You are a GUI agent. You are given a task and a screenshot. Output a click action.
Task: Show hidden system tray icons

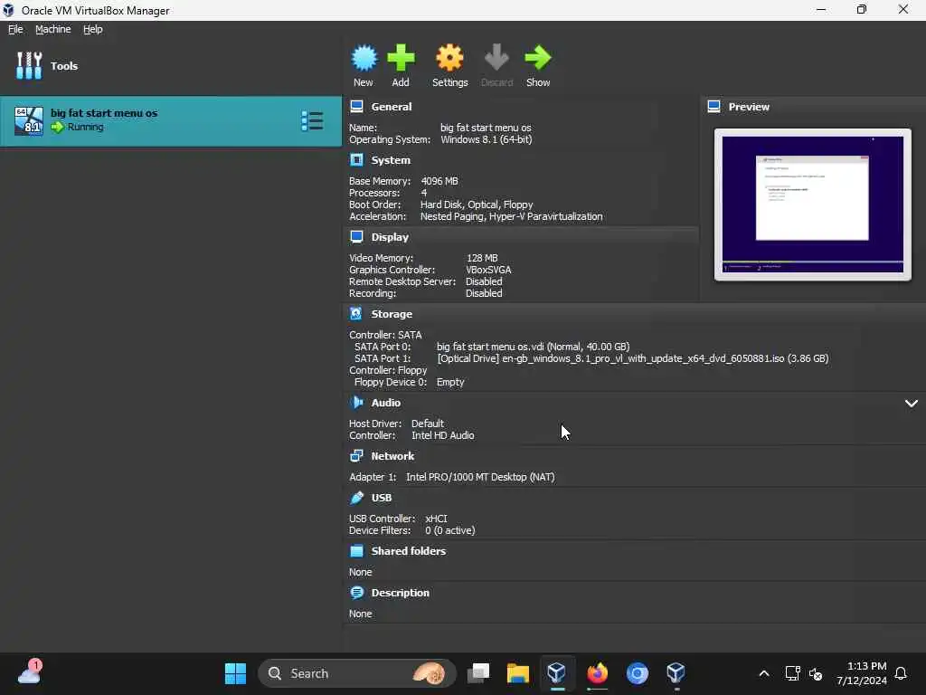pyautogui.click(x=763, y=673)
